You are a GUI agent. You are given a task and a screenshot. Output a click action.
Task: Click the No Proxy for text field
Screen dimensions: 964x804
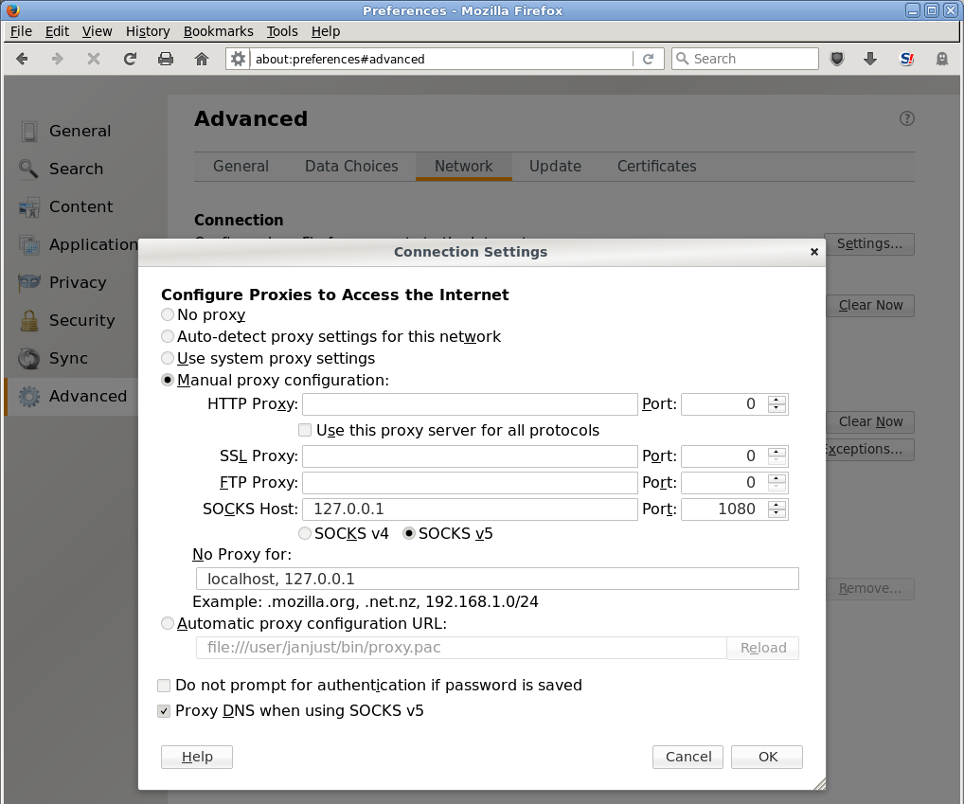coord(497,579)
